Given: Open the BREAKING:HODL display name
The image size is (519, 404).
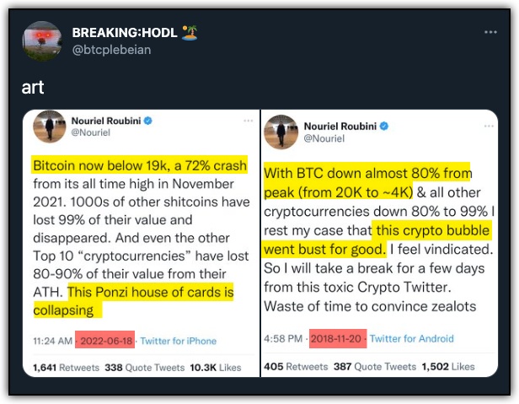Looking at the screenshot, I should pos(125,33).
